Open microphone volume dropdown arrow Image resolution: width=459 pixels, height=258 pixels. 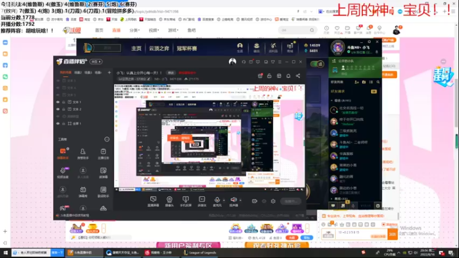tap(224, 200)
